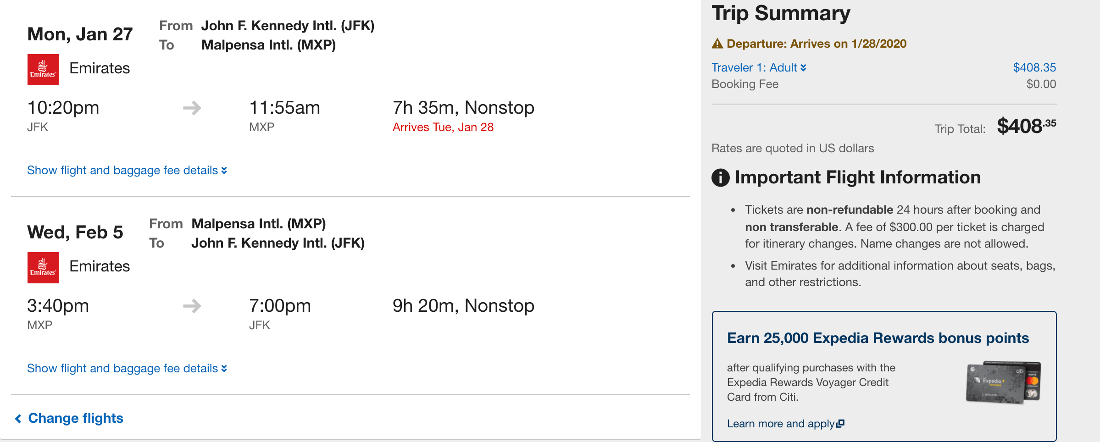Click the info icon next to Important Flight Information

point(721,177)
